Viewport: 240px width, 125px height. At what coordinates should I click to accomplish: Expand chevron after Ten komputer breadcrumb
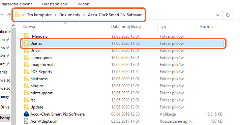[55, 15]
